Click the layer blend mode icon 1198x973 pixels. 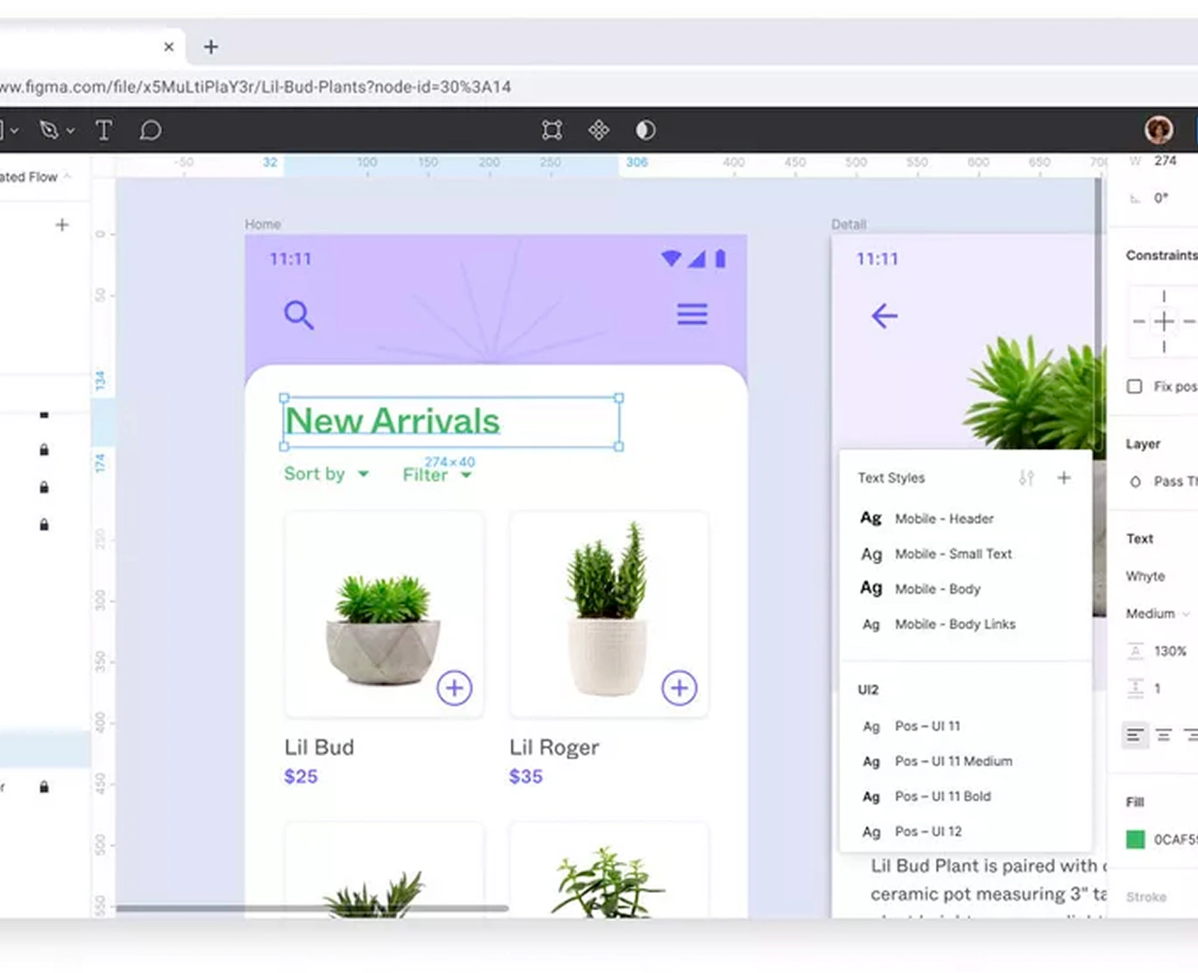coord(1135,481)
